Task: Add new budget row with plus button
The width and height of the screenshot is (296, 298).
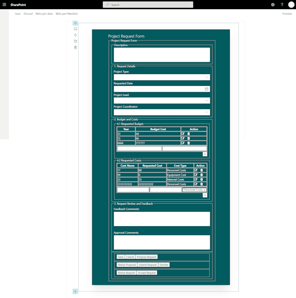Action: point(205,154)
